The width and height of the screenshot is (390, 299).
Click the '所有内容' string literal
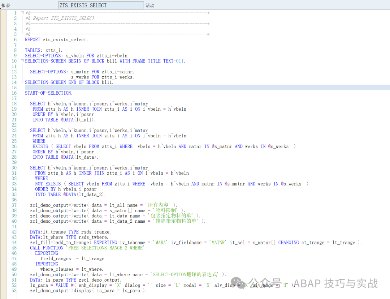(x=159, y=205)
